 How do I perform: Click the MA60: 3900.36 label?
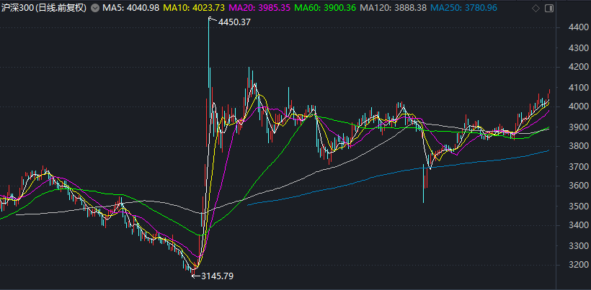coord(325,7)
